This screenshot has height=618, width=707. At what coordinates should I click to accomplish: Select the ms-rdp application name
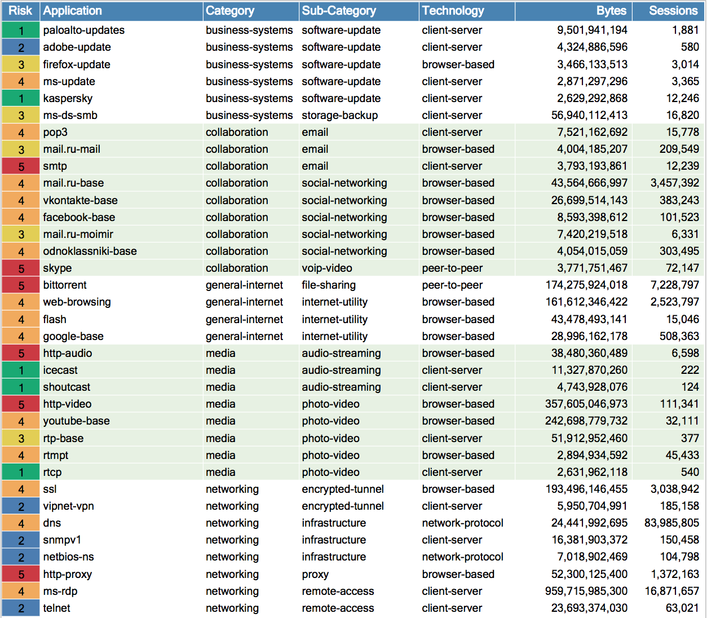[60, 591]
